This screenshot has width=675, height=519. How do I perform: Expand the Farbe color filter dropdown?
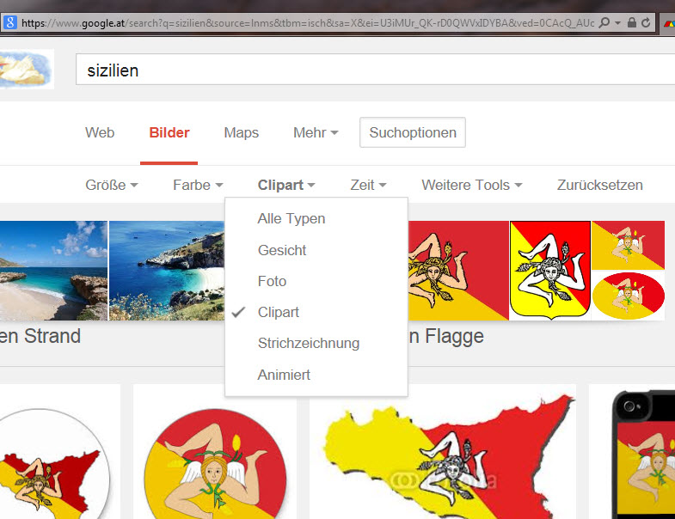pyautogui.click(x=198, y=185)
